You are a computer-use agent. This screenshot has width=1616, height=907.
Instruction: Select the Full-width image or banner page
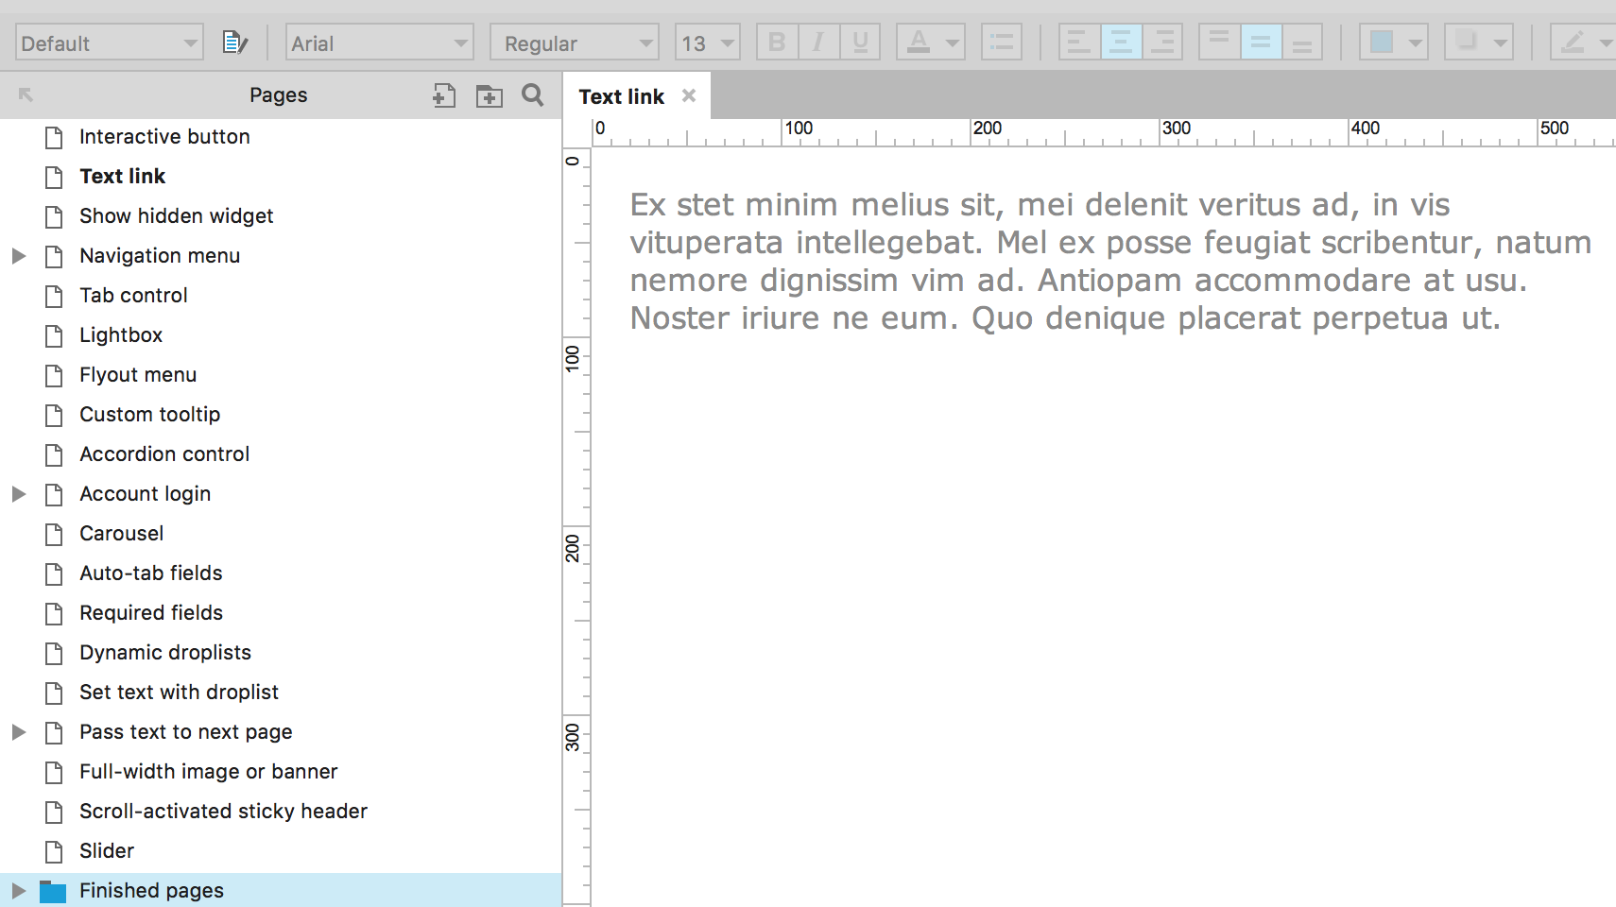point(208,771)
